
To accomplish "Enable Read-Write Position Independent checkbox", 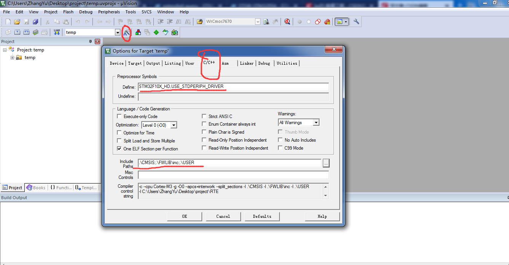I will click(204, 148).
